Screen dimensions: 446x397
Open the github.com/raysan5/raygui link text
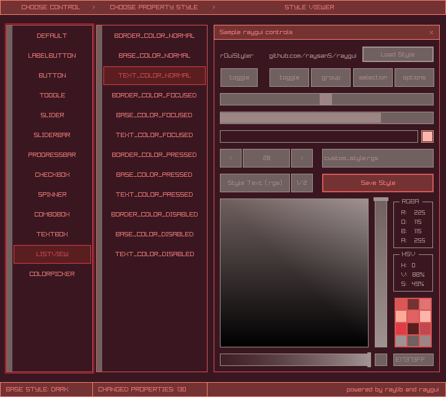point(313,55)
